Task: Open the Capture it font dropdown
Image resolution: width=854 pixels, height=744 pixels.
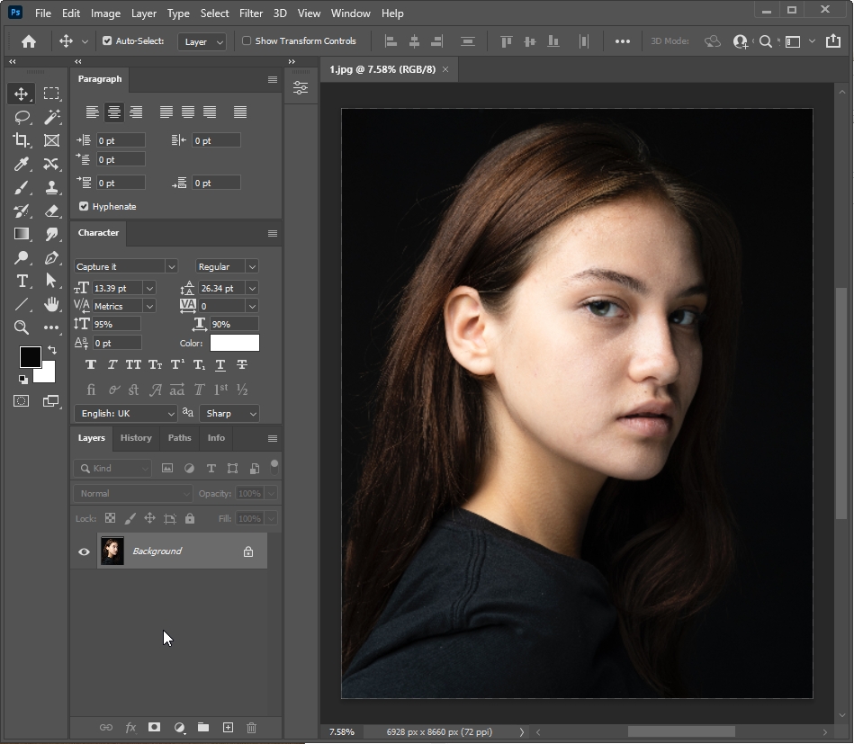Action: coord(170,266)
